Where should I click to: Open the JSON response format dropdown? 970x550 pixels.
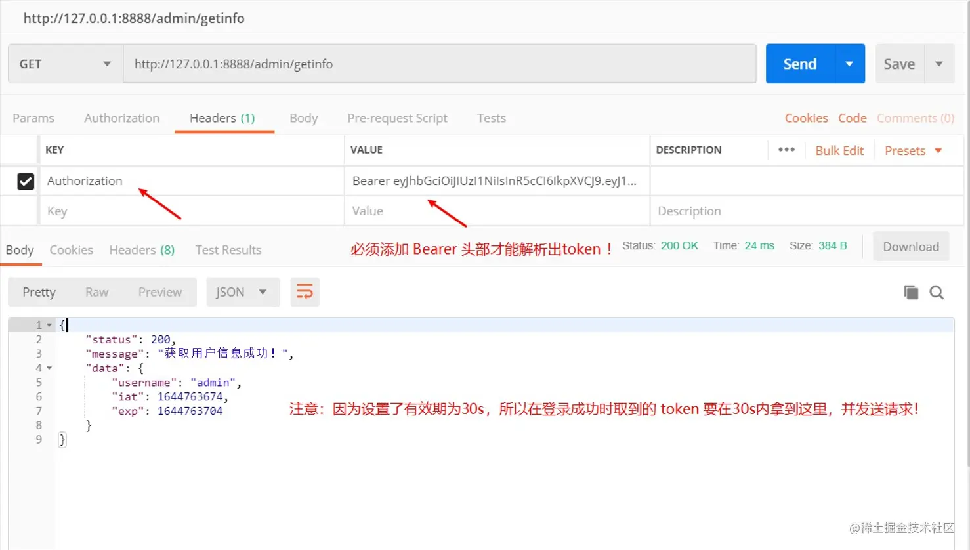(x=243, y=292)
